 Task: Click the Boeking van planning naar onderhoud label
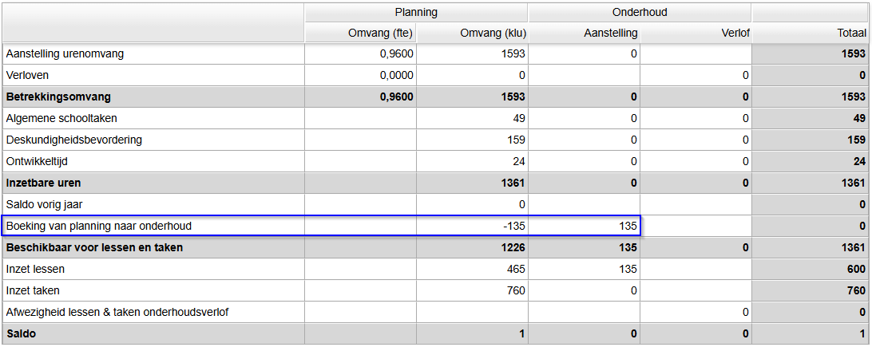(99, 227)
